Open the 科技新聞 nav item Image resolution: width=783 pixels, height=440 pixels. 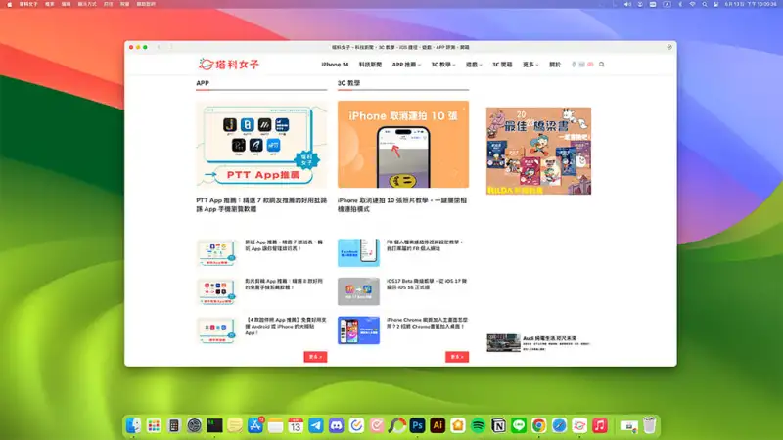pos(370,65)
